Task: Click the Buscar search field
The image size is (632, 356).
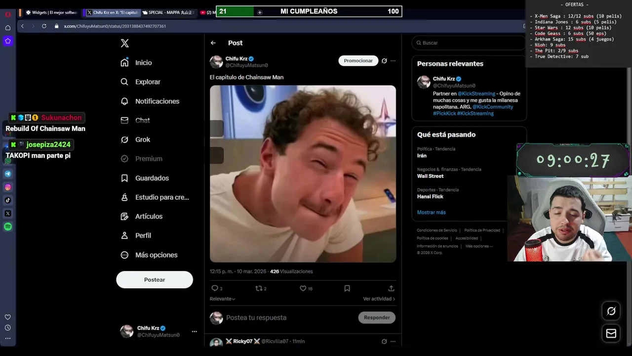Action: (x=469, y=43)
